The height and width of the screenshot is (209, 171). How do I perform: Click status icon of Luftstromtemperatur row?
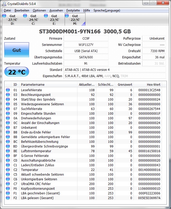pos(8,151)
